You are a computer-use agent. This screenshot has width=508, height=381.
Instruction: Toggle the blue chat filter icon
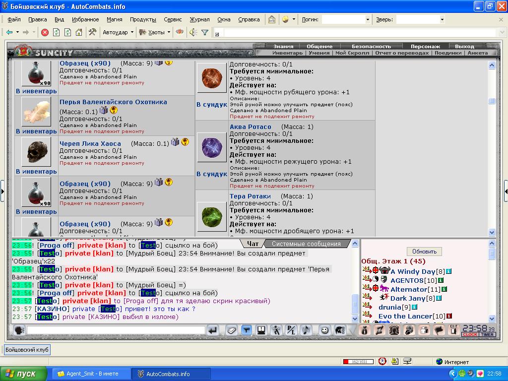click(x=247, y=330)
